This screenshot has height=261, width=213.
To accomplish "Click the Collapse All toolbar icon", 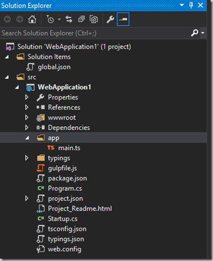I will point(81,19).
